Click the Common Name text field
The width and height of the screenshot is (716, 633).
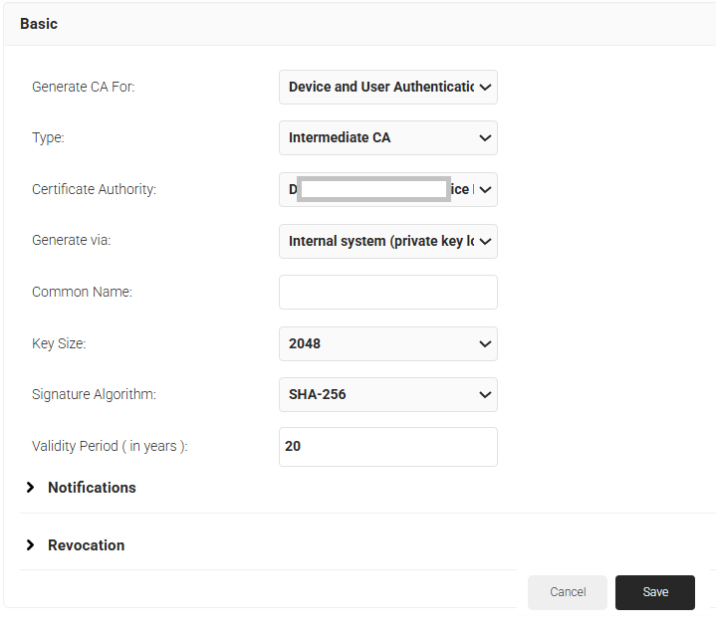click(x=387, y=293)
